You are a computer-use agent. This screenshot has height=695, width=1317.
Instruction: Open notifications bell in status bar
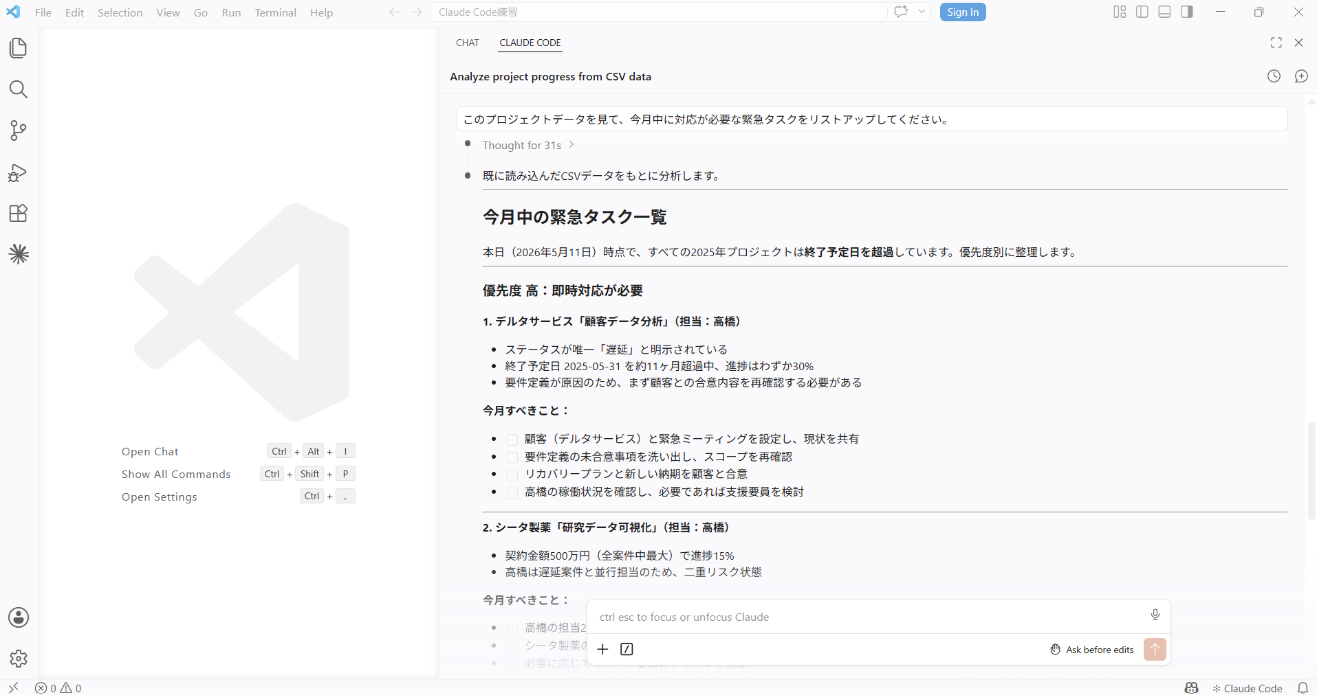[1303, 687]
